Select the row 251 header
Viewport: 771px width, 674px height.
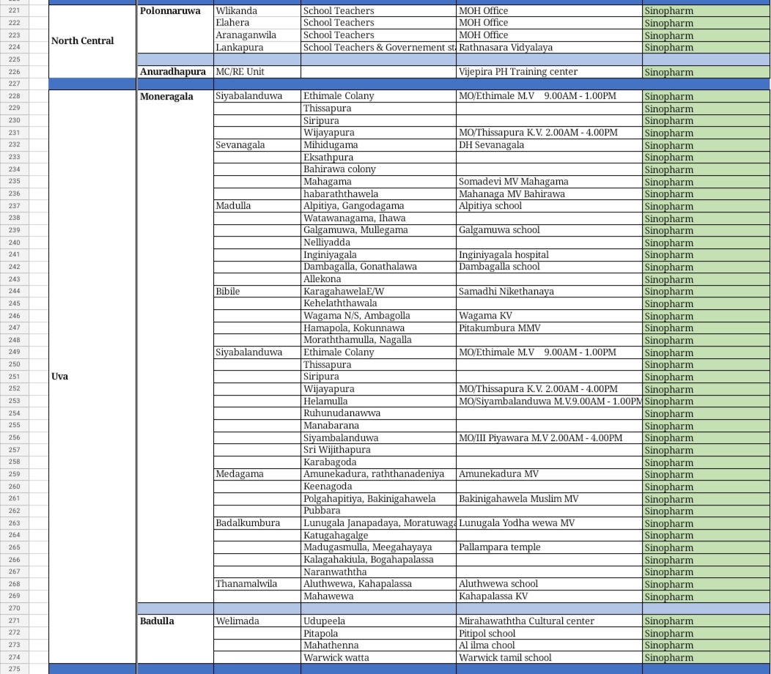[x=14, y=377]
